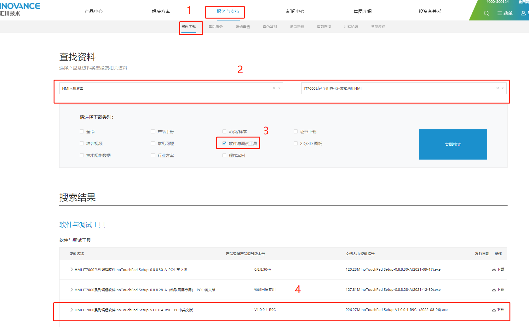529x327 pixels.
Task: Clear the HMI人机界面 selection with the x
Action: (274, 88)
